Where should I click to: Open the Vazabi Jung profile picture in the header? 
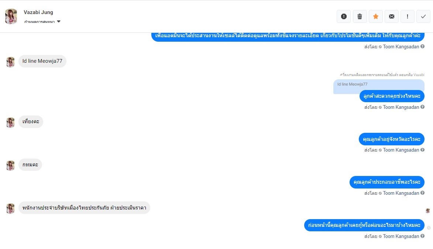(x=11, y=16)
